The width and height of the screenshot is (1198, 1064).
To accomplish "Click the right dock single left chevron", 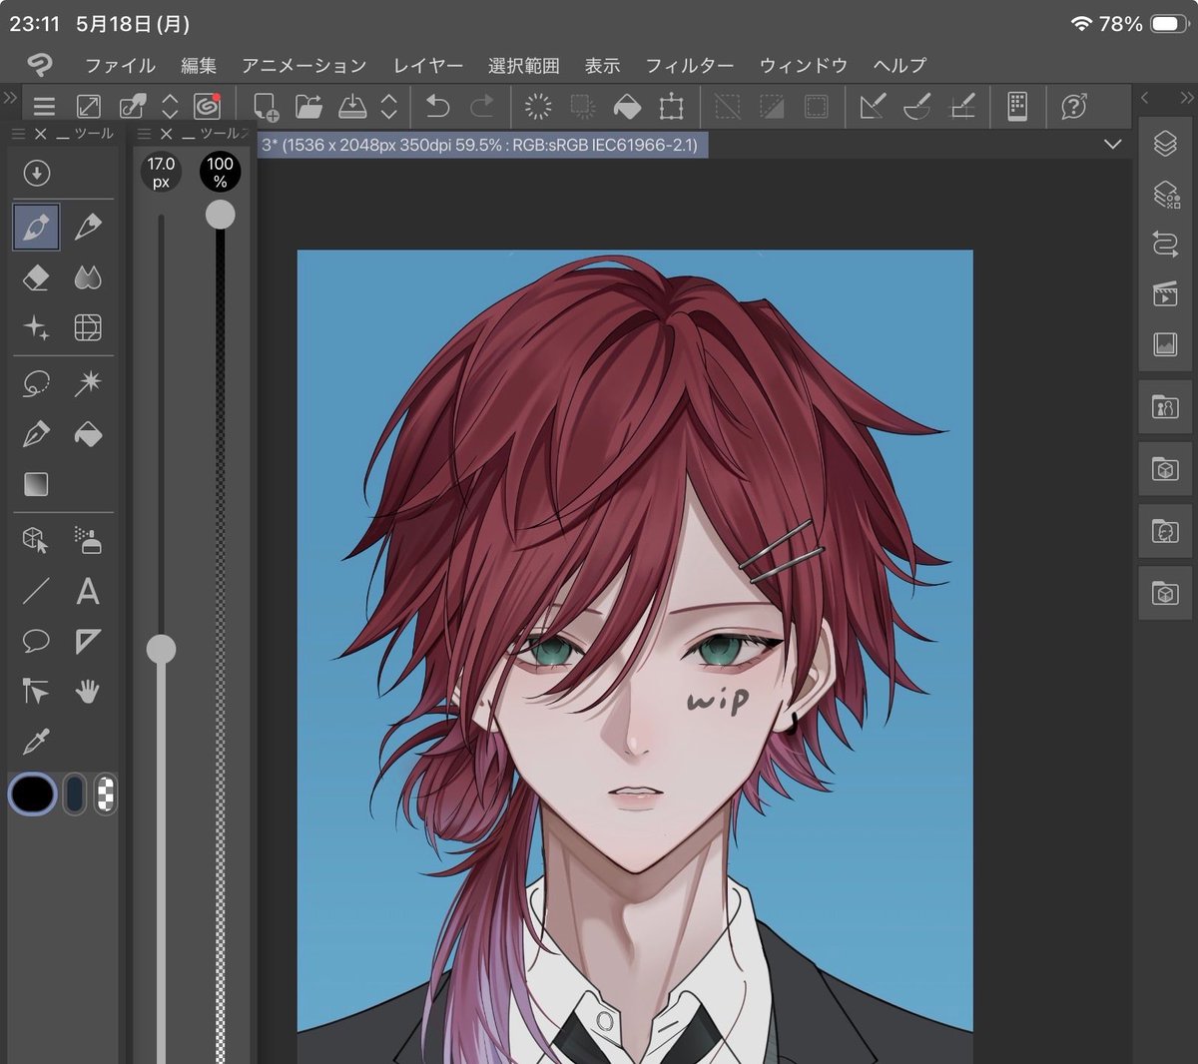I will tap(1145, 98).
